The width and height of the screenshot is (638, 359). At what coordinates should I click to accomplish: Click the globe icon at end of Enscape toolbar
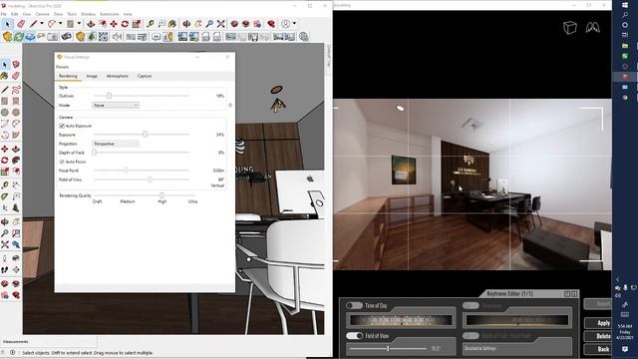tap(303, 37)
